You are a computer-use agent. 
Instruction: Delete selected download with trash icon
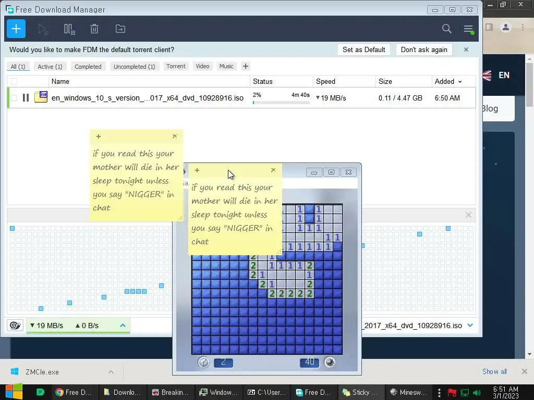[94, 29]
